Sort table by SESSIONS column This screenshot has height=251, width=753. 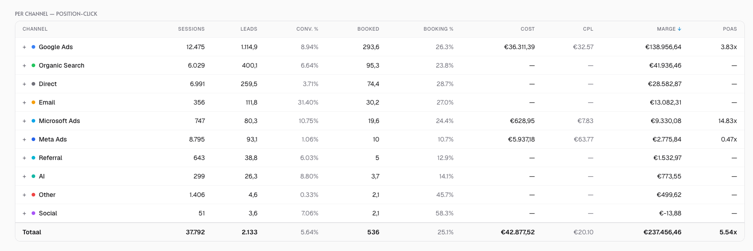(191, 29)
